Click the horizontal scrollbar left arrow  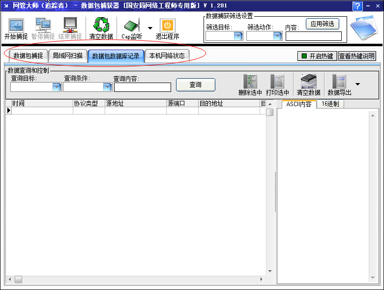pyautogui.click(x=9, y=279)
